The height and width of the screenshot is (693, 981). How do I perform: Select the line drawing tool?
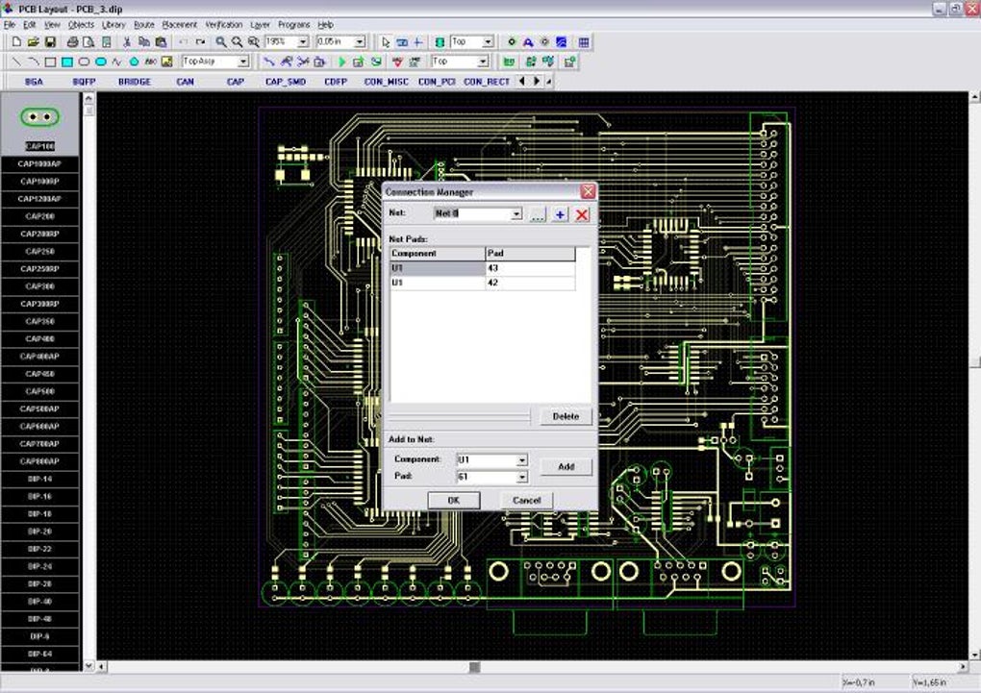tap(17, 62)
